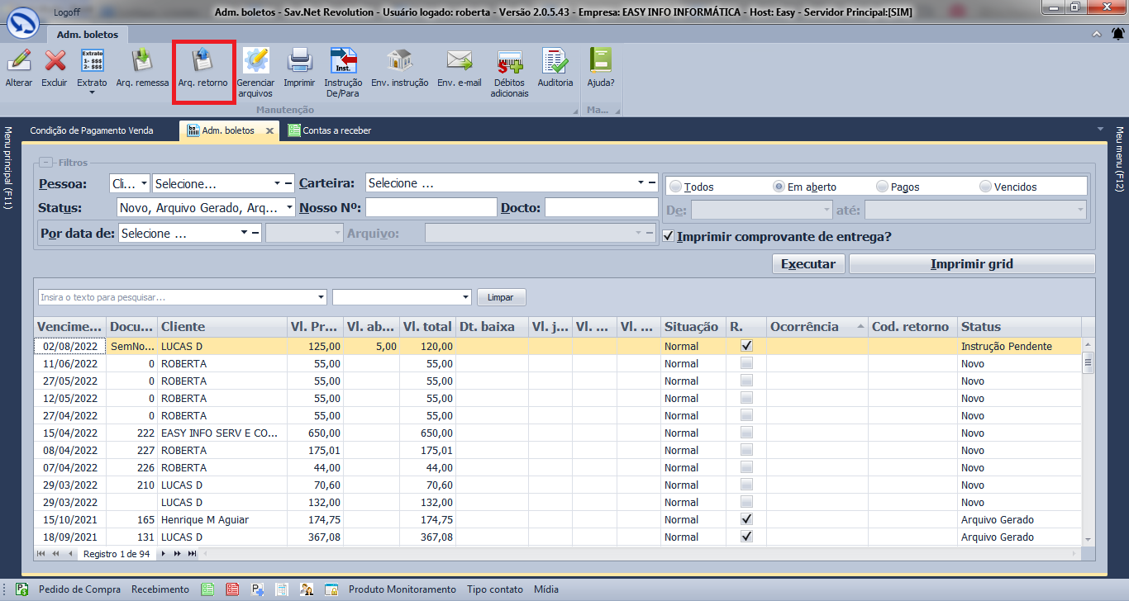The width and height of the screenshot is (1129, 601).
Task: Expand the Carteira dropdown
Action: tap(641, 183)
